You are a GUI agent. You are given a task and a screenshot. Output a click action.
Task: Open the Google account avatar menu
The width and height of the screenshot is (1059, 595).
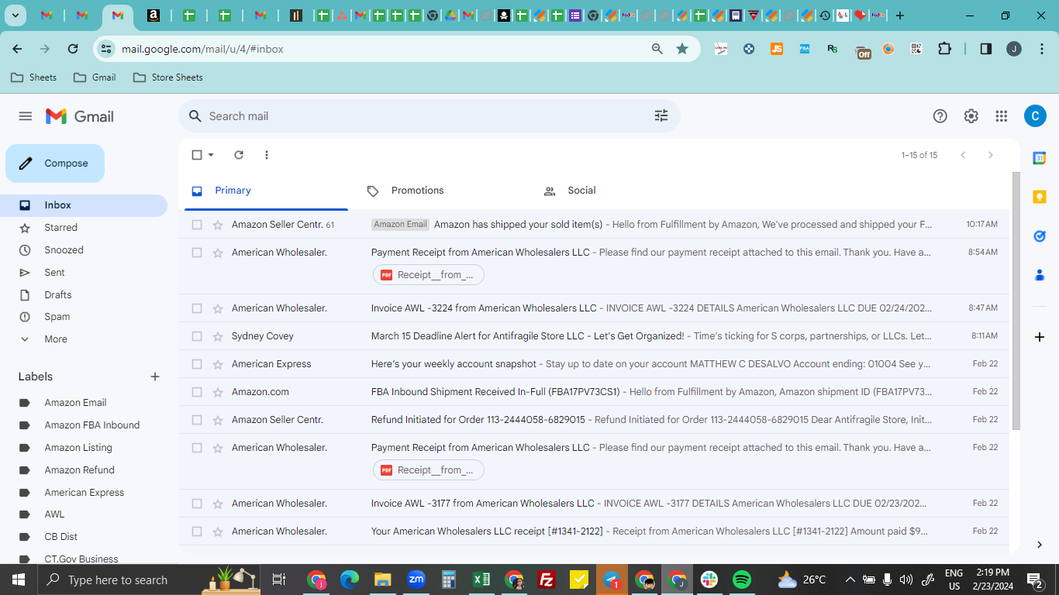coord(1035,116)
